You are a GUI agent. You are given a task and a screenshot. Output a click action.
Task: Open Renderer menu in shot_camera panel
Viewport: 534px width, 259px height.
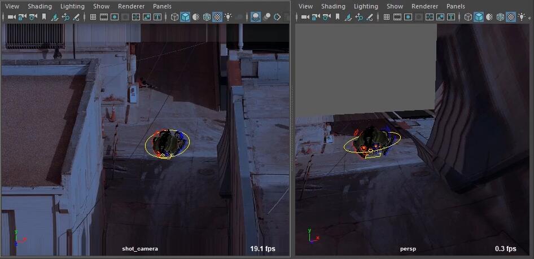132,6
